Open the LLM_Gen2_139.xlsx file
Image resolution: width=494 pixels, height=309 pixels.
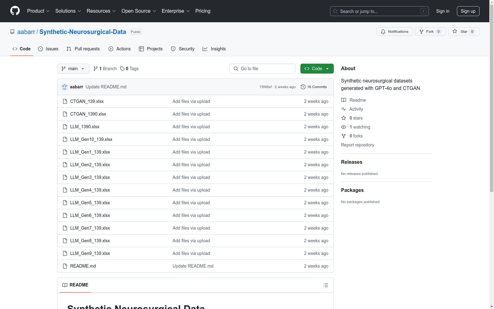click(90, 165)
